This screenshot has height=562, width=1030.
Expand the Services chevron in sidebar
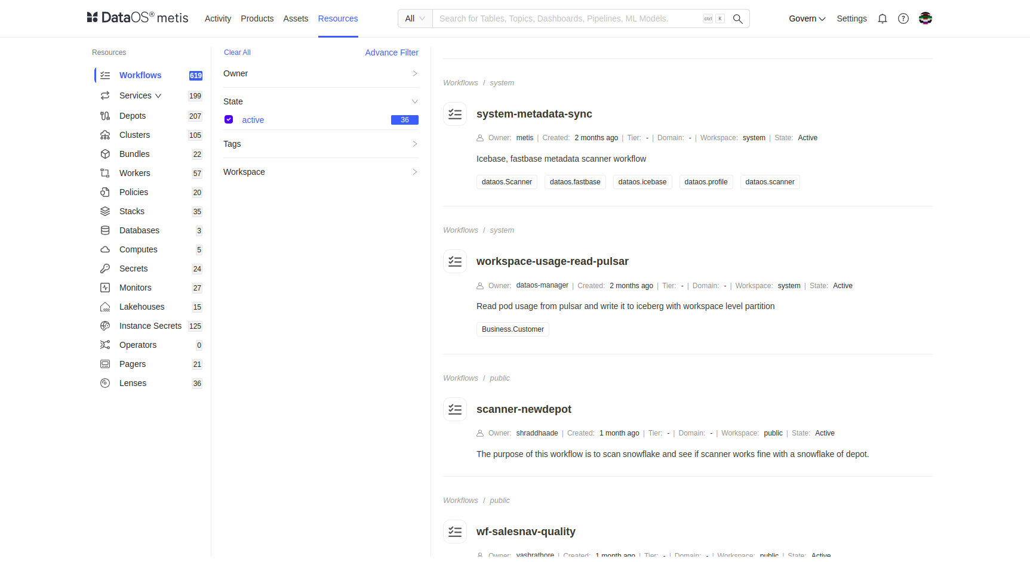pyautogui.click(x=158, y=95)
